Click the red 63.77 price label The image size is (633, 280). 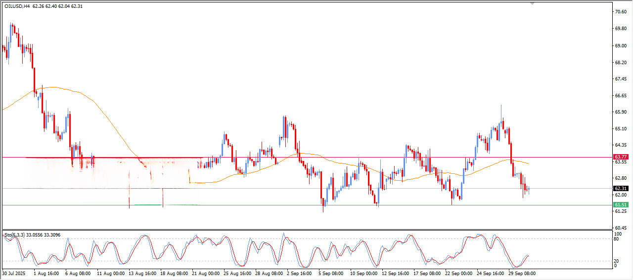coord(620,157)
